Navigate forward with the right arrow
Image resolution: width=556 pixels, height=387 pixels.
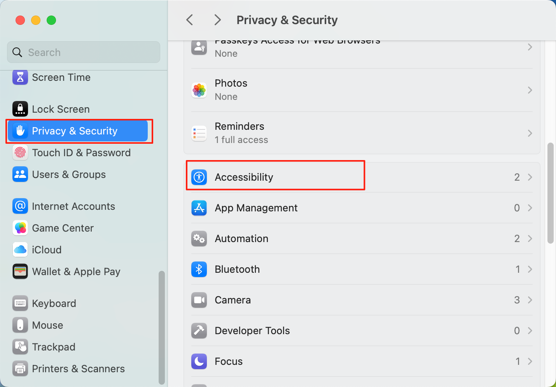[218, 20]
